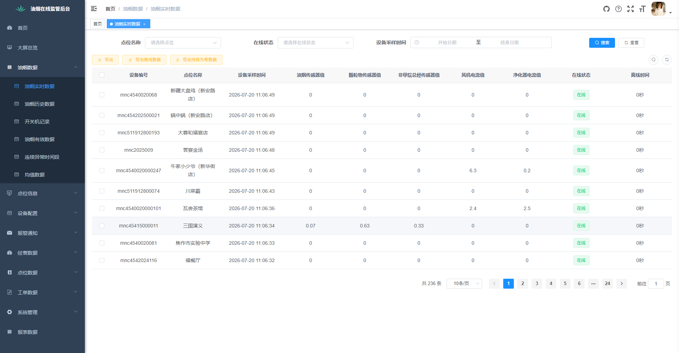Screen dimensions: 679x353
Task: Click the 首页 dashboard icon in sidebar
Action: pos(10,28)
